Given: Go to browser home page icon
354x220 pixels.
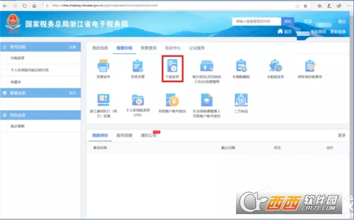Looking at the screenshot, I should click(x=34, y=6).
